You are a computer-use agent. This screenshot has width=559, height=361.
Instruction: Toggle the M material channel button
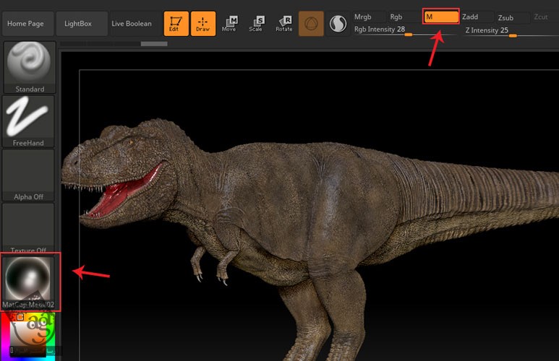(x=441, y=17)
